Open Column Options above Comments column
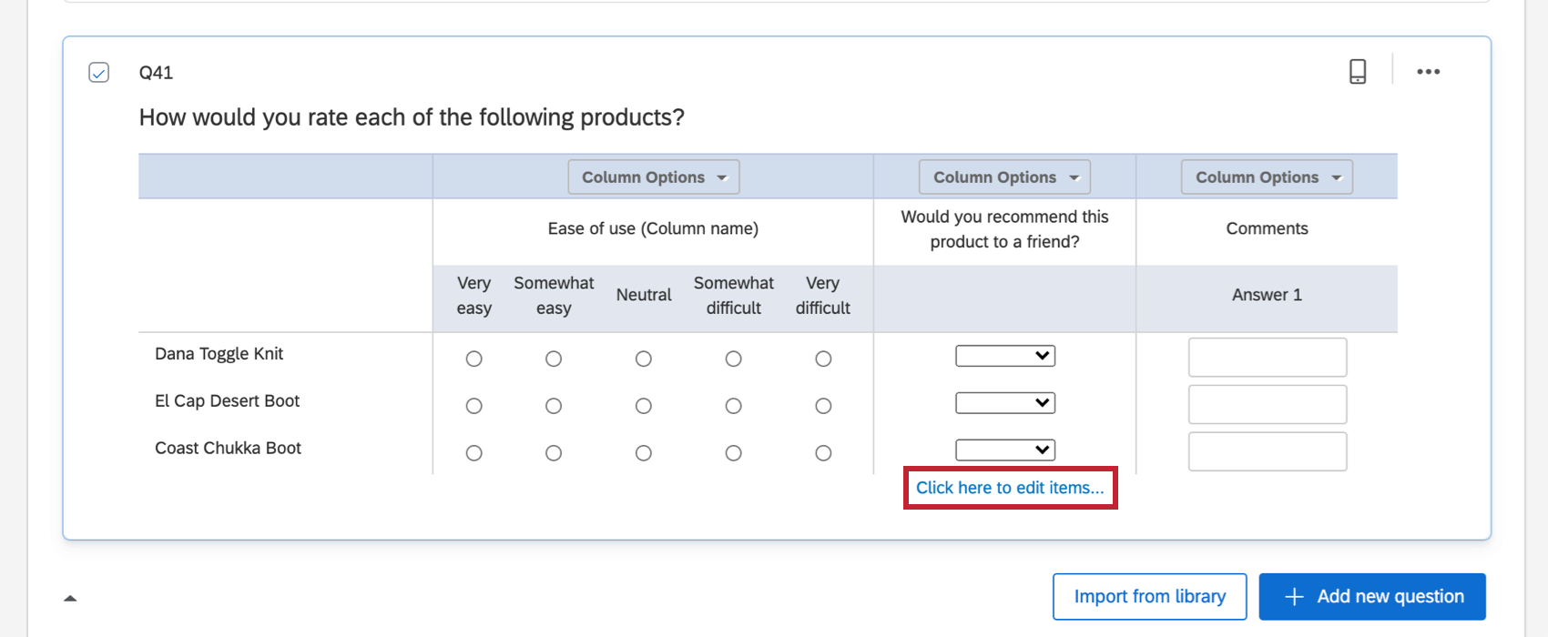 1267,177
